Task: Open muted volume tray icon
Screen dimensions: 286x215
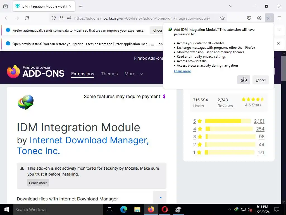Action: (250, 209)
